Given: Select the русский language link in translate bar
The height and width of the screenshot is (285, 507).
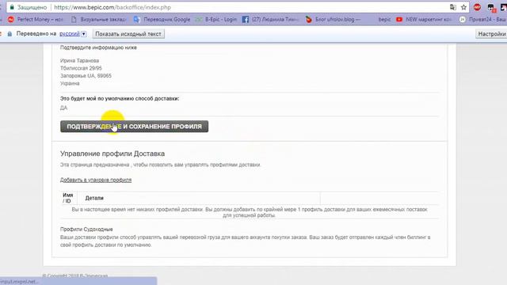Looking at the screenshot, I should pyautogui.click(x=70, y=33).
